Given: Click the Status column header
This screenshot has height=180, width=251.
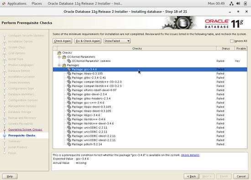Looking at the screenshot, I should 225,48.
